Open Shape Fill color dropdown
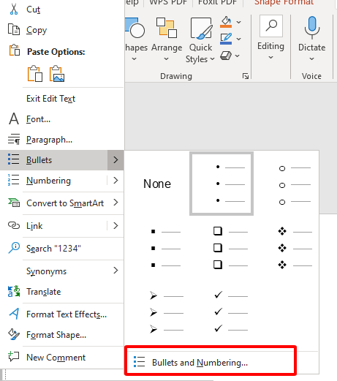 239,22
